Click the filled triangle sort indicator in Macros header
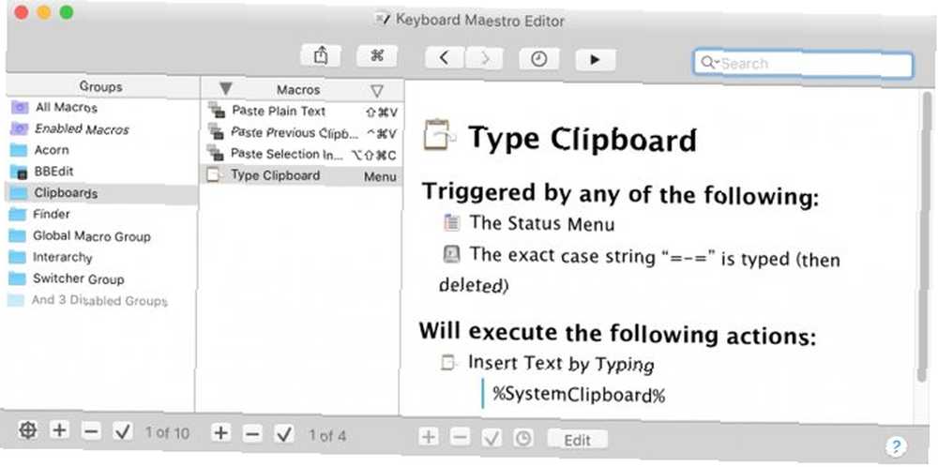 point(225,89)
